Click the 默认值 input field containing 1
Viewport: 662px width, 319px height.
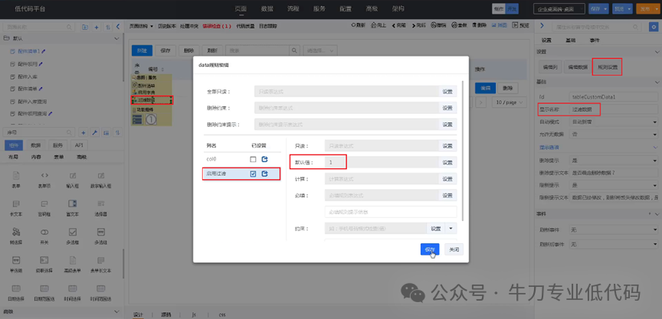coord(382,162)
